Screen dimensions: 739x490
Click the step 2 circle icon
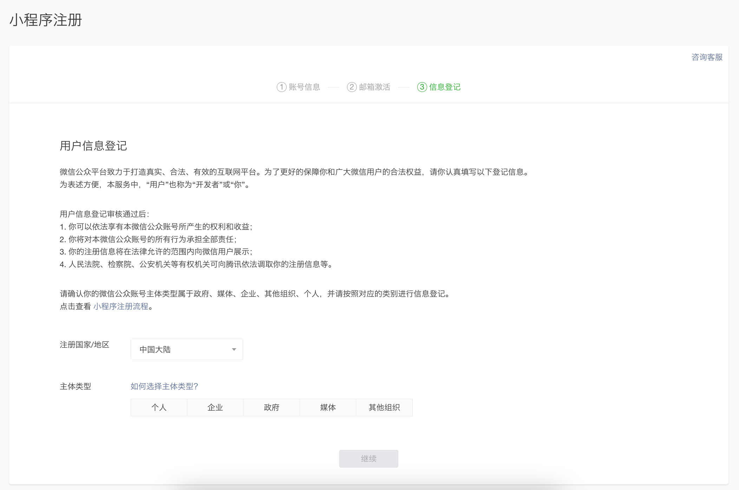pyautogui.click(x=352, y=87)
